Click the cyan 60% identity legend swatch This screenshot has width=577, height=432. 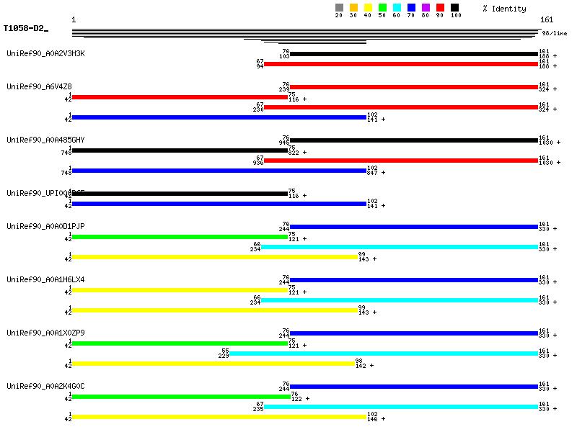point(397,8)
